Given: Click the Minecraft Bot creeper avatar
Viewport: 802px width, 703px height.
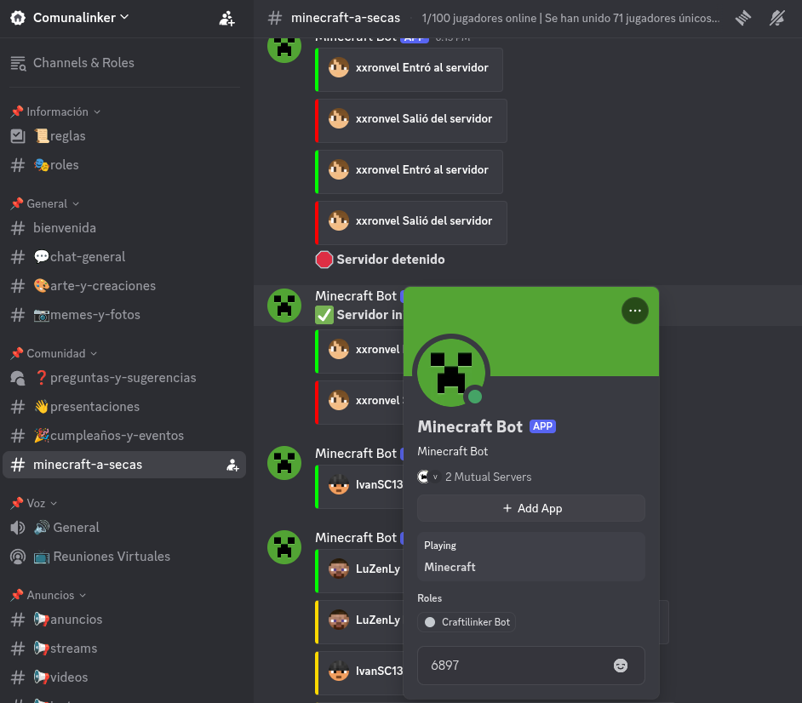Looking at the screenshot, I should (x=450, y=371).
